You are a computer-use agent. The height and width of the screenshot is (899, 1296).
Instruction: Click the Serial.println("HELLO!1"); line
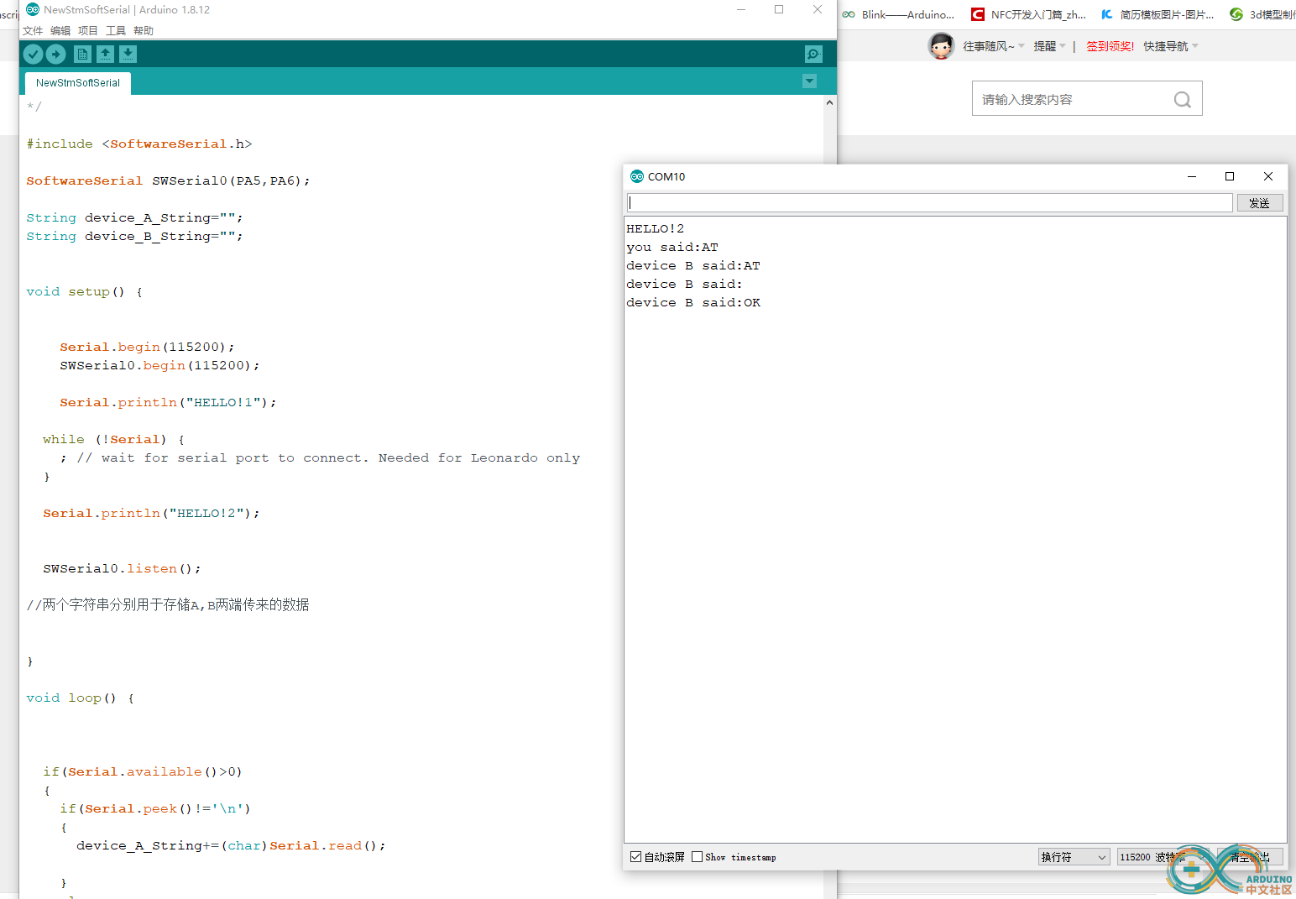point(168,402)
